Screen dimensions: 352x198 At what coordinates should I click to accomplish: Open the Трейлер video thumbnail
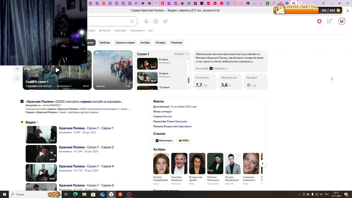[113, 70]
